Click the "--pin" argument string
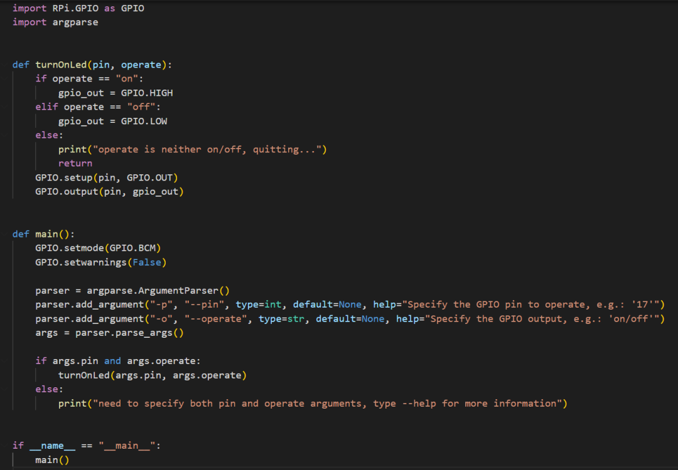The width and height of the screenshot is (678, 470). (x=204, y=305)
